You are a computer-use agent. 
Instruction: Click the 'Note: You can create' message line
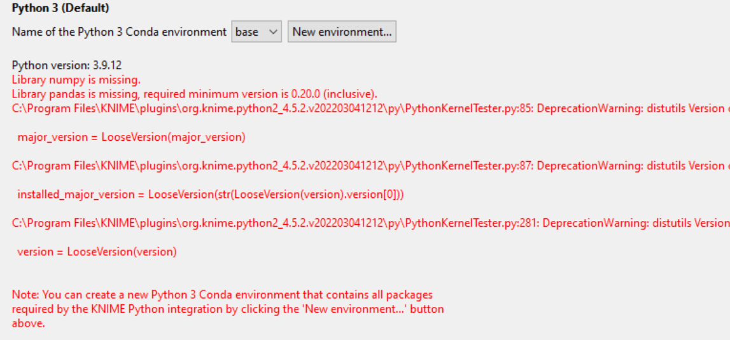(x=222, y=295)
